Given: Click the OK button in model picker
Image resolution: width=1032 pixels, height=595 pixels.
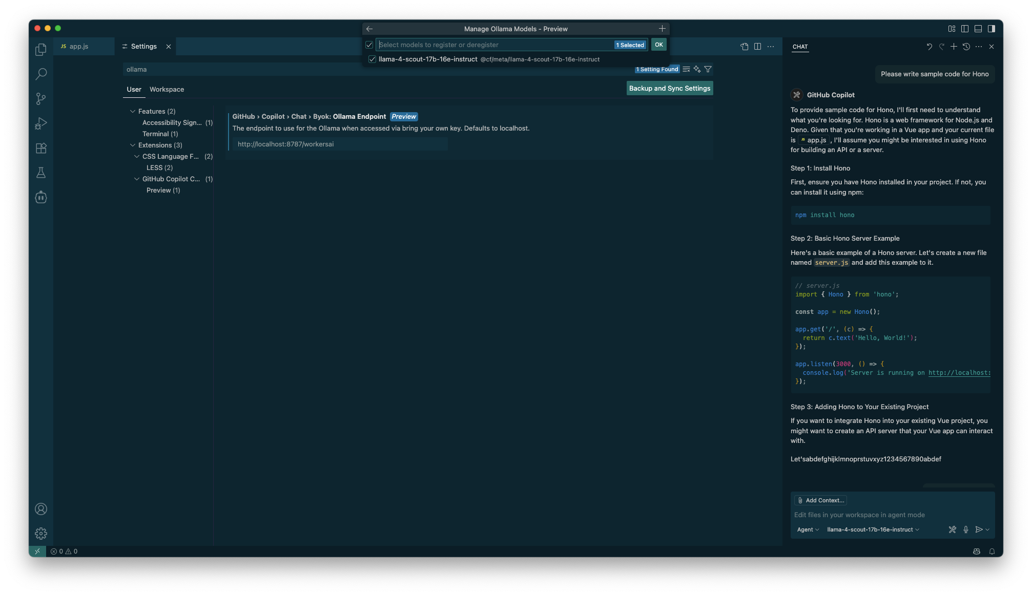Looking at the screenshot, I should click(x=658, y=45).
